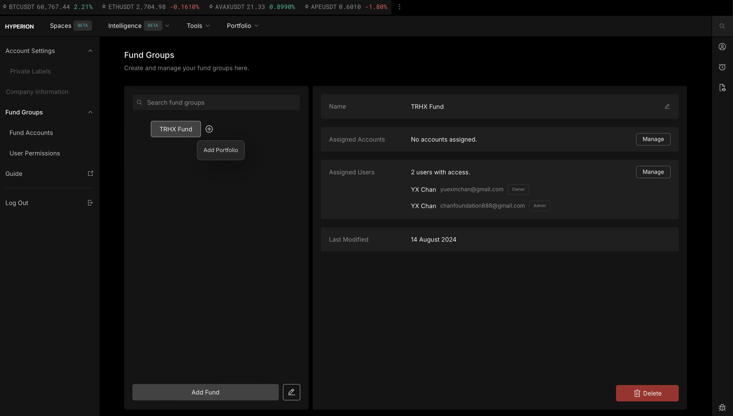Click the bug report icon at bottom right
This screenshot has height=416, width=733.
[722, 407]
